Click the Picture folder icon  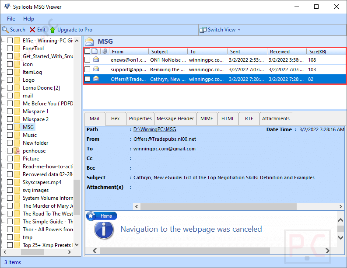click(x=17, y=159)
